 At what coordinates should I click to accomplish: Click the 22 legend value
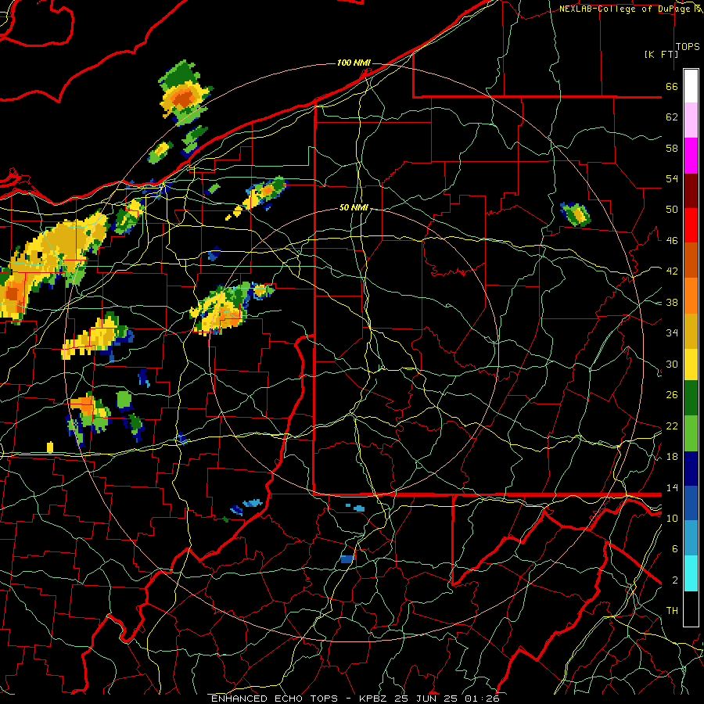tap(672, 426)
